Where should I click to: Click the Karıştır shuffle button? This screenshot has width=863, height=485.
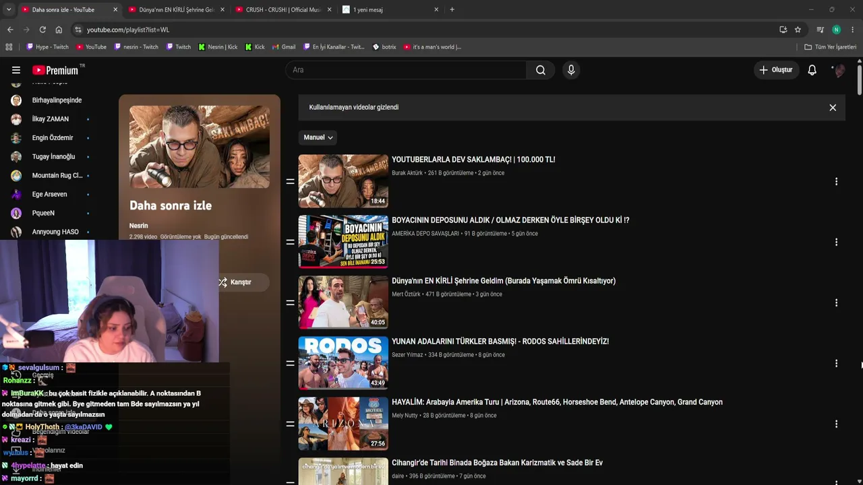235,282
